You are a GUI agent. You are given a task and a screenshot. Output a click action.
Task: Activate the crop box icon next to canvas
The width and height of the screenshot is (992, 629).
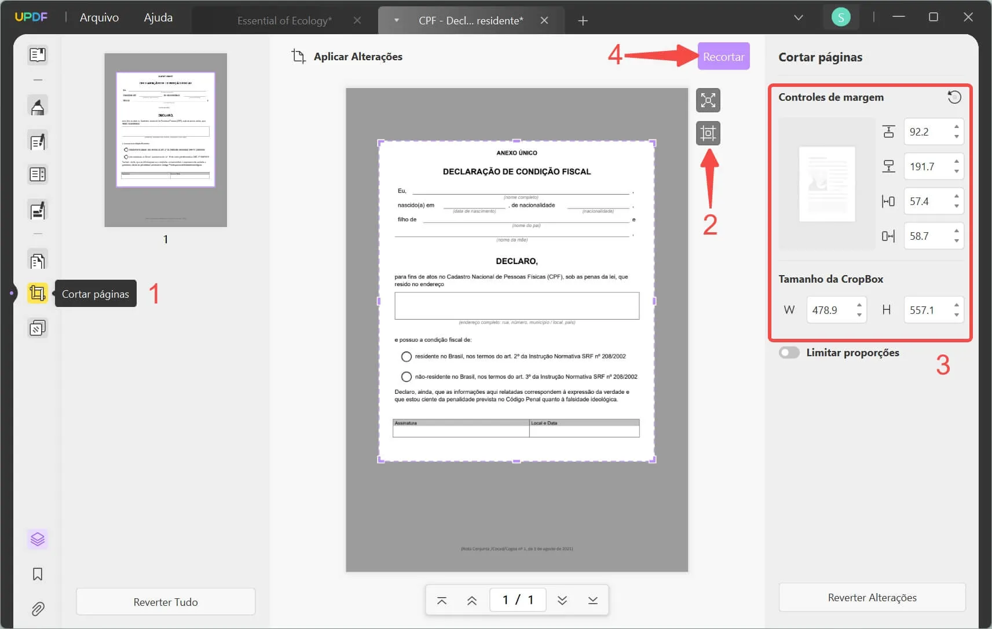click(x=709, y=133)
